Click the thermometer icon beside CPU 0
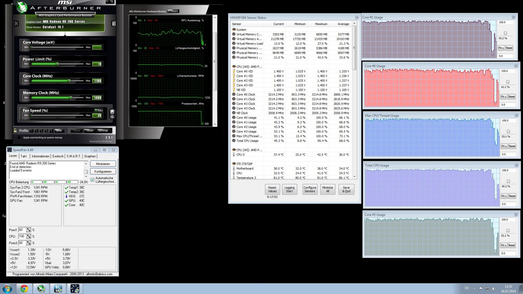The width and height of the screenshot is (523, 294). (x=234, y=154)
